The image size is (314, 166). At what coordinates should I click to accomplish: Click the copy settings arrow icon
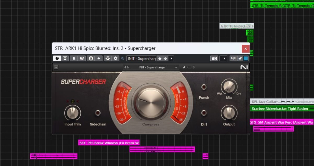(x=99, y=58)
